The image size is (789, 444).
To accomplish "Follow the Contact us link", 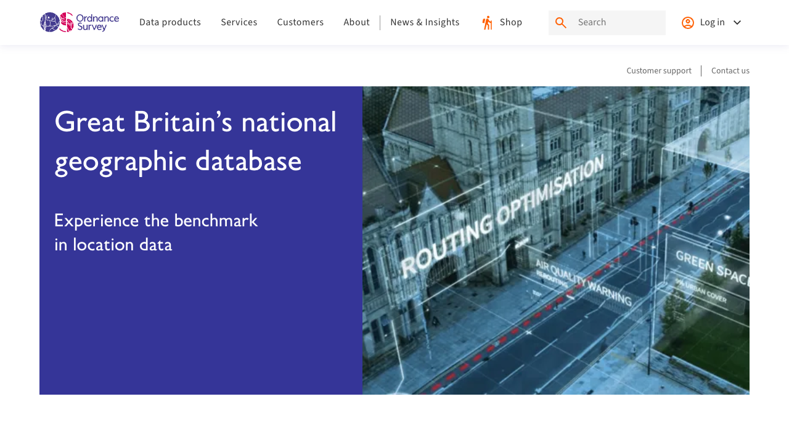I will click(730, 71).
